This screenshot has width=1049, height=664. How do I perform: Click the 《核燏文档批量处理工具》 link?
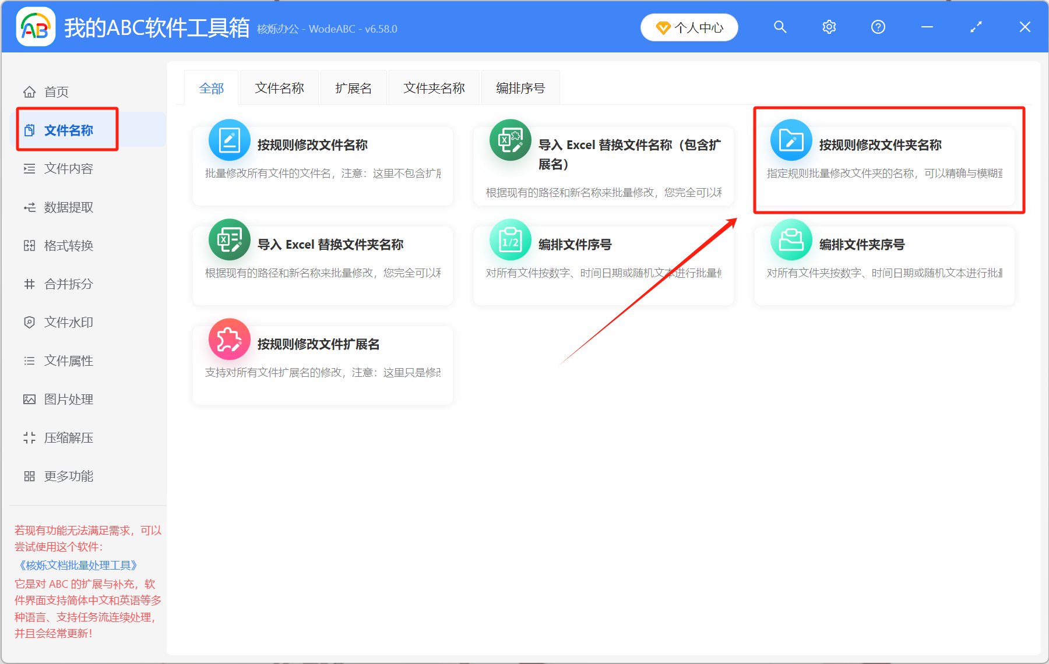click(76, 564)
